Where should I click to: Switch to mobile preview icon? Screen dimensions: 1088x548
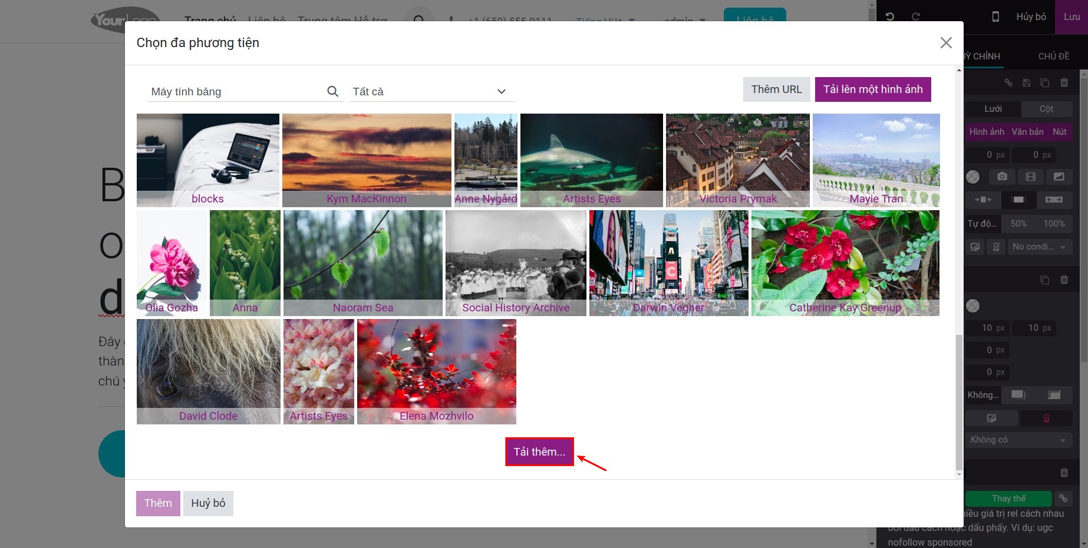pos(995,16)
